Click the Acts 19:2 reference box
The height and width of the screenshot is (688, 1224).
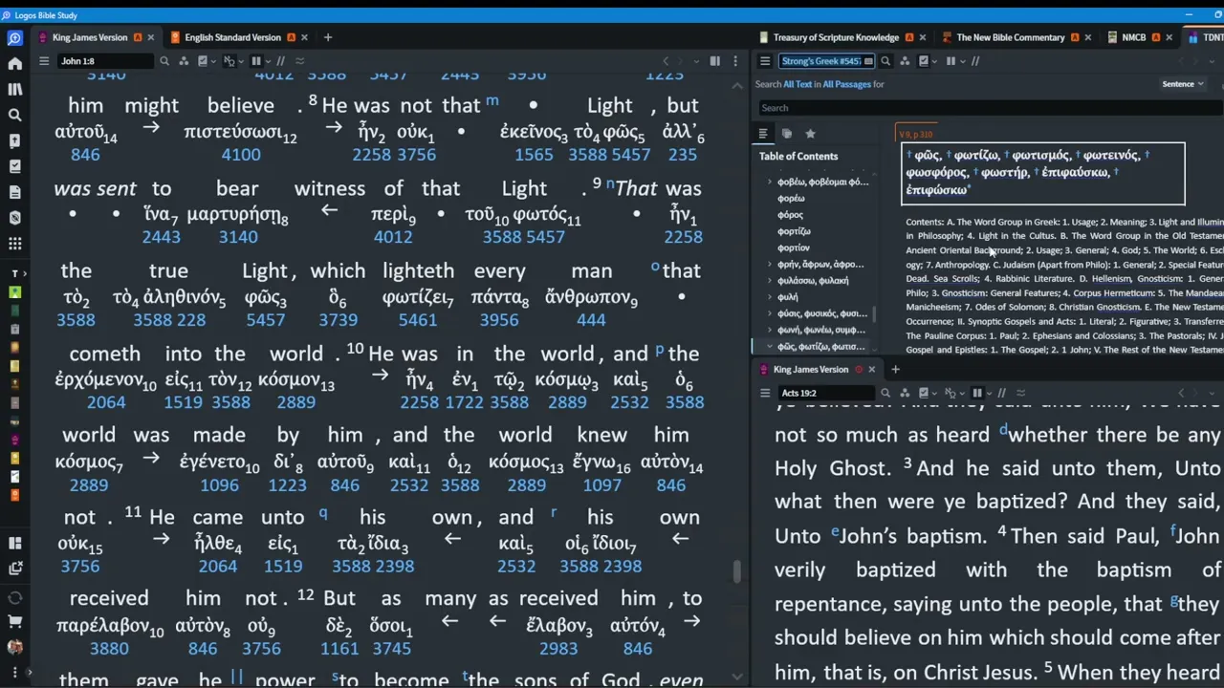tap(826, 393)
